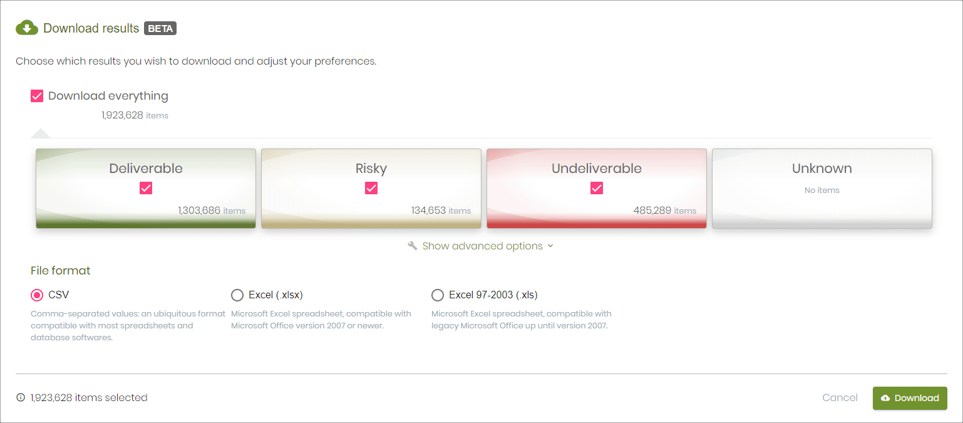Image resolution: width=963 pixels, height=423 pixels.
Task: Click the Download button
Action: [x=910, y=398]
